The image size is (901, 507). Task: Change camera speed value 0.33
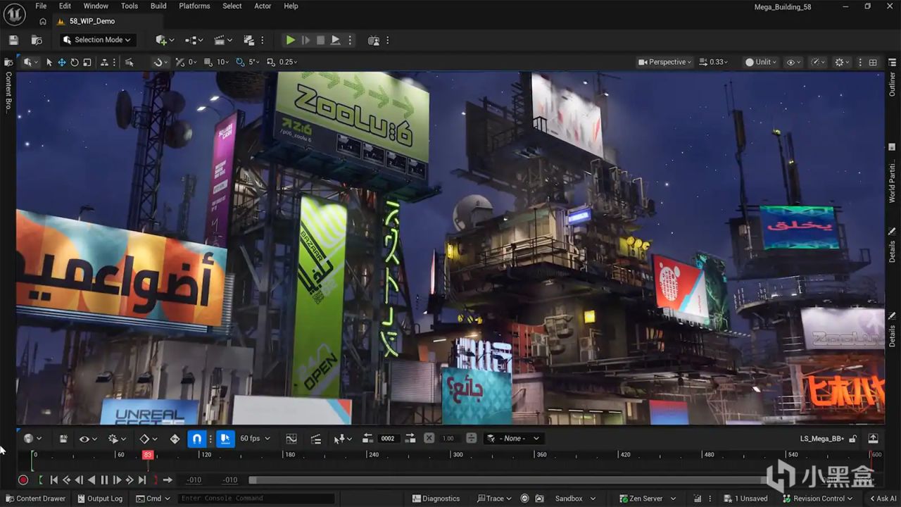(713, 62)
